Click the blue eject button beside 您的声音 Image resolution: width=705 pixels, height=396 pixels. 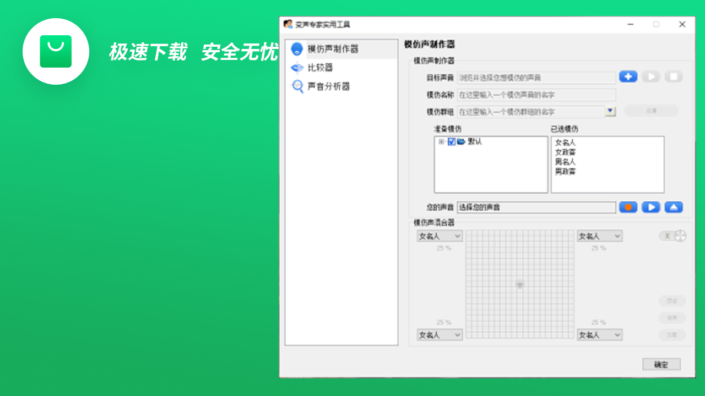point(673,207)
